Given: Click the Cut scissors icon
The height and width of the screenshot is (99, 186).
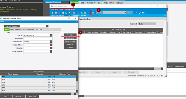Looking at the screenshot, I should (78, 13).
